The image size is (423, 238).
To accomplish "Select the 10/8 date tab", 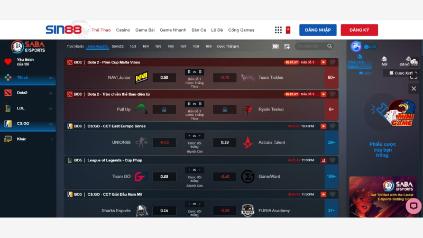I will tap(196, 47).
